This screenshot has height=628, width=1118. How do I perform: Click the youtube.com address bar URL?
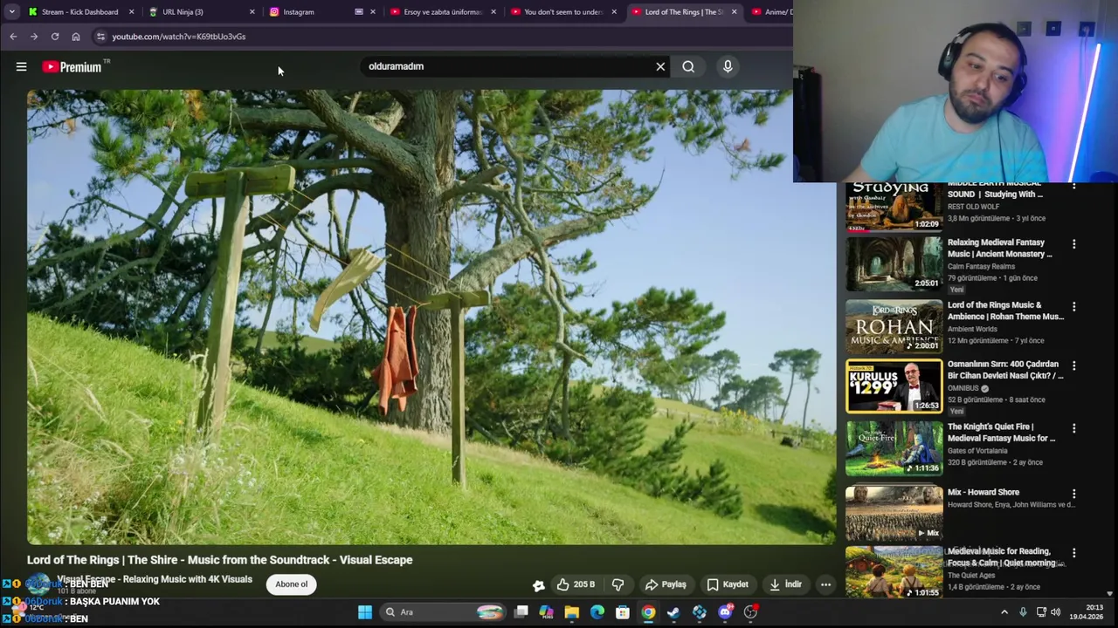178,37
